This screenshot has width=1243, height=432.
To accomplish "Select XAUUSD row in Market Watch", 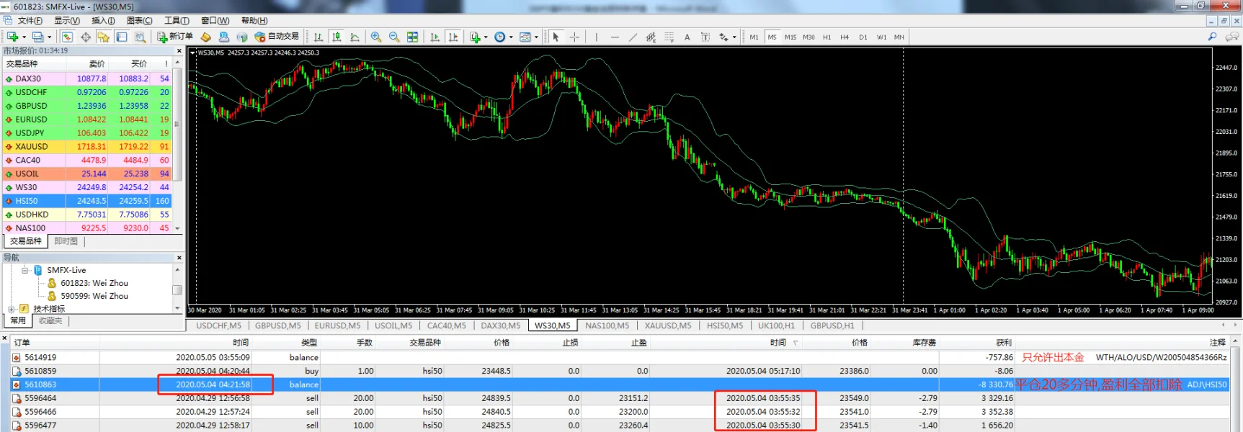I will tap(32, 147).
